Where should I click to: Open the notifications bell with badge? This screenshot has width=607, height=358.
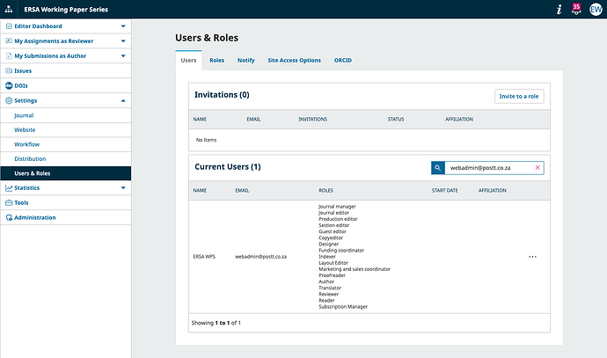(576, 9)
